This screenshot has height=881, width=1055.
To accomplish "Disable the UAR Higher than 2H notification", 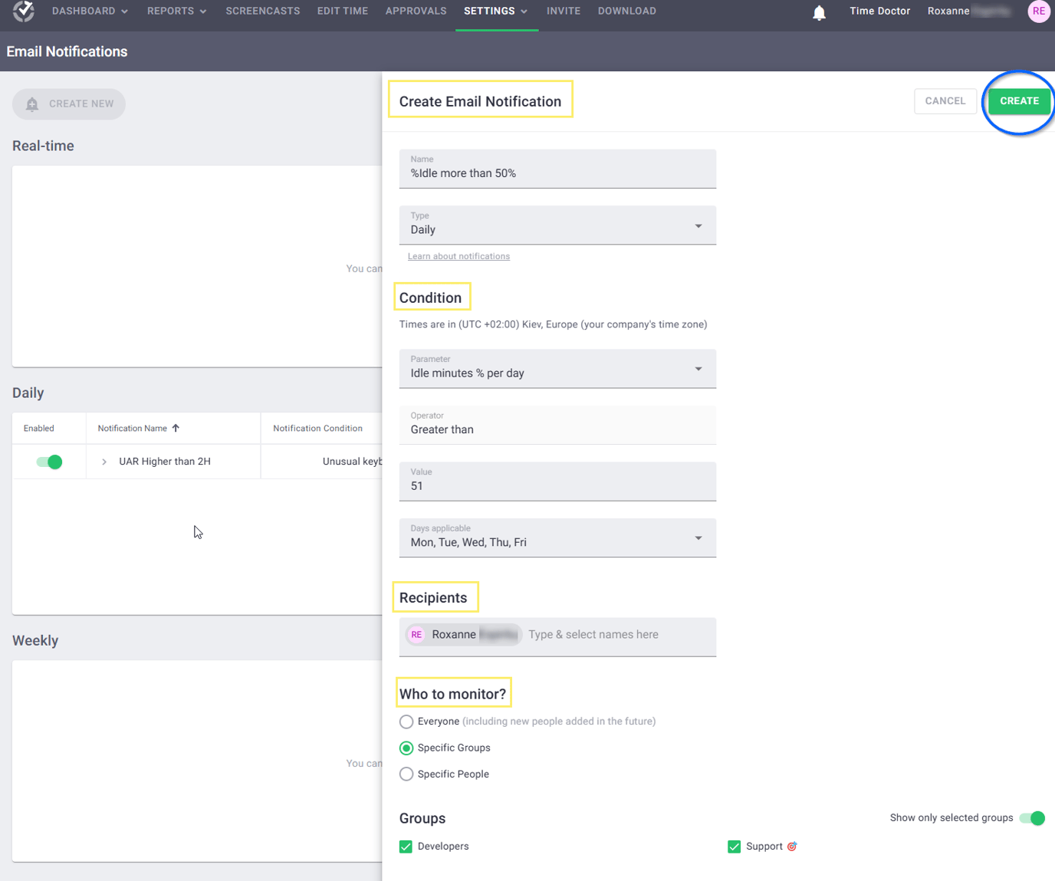I will 49,462.
